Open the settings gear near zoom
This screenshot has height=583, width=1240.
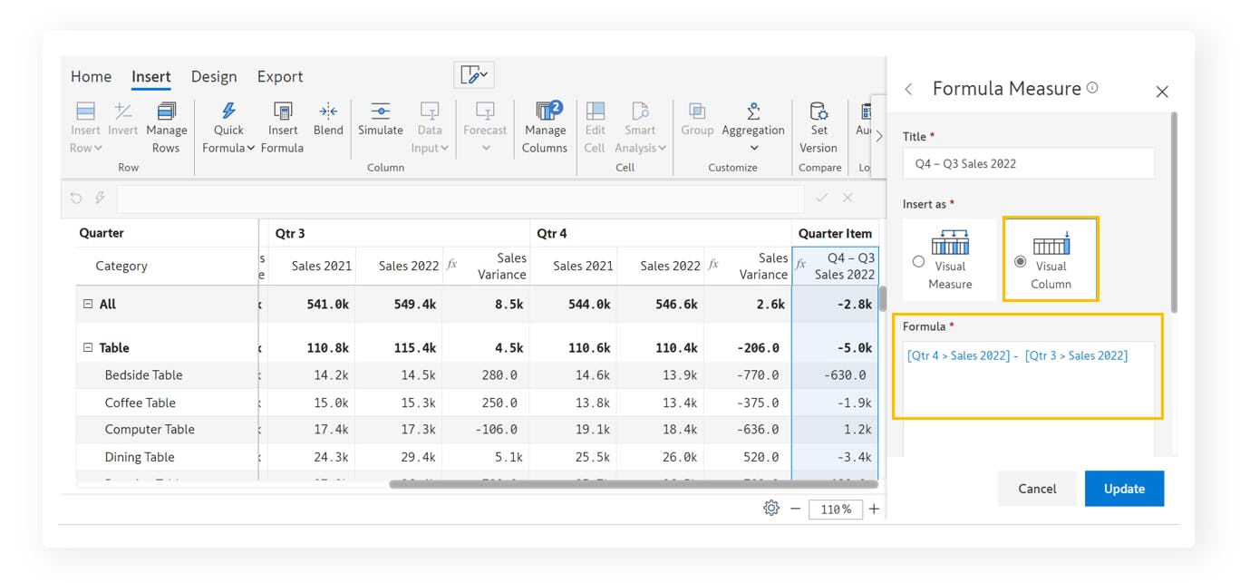point(771,509)
